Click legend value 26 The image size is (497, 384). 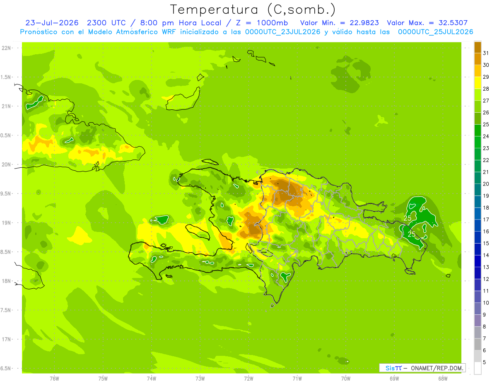click(x=486, y=112)
